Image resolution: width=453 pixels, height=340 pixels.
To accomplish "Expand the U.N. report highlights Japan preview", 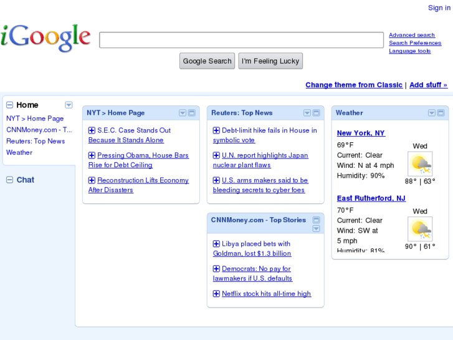I will 216,155.
